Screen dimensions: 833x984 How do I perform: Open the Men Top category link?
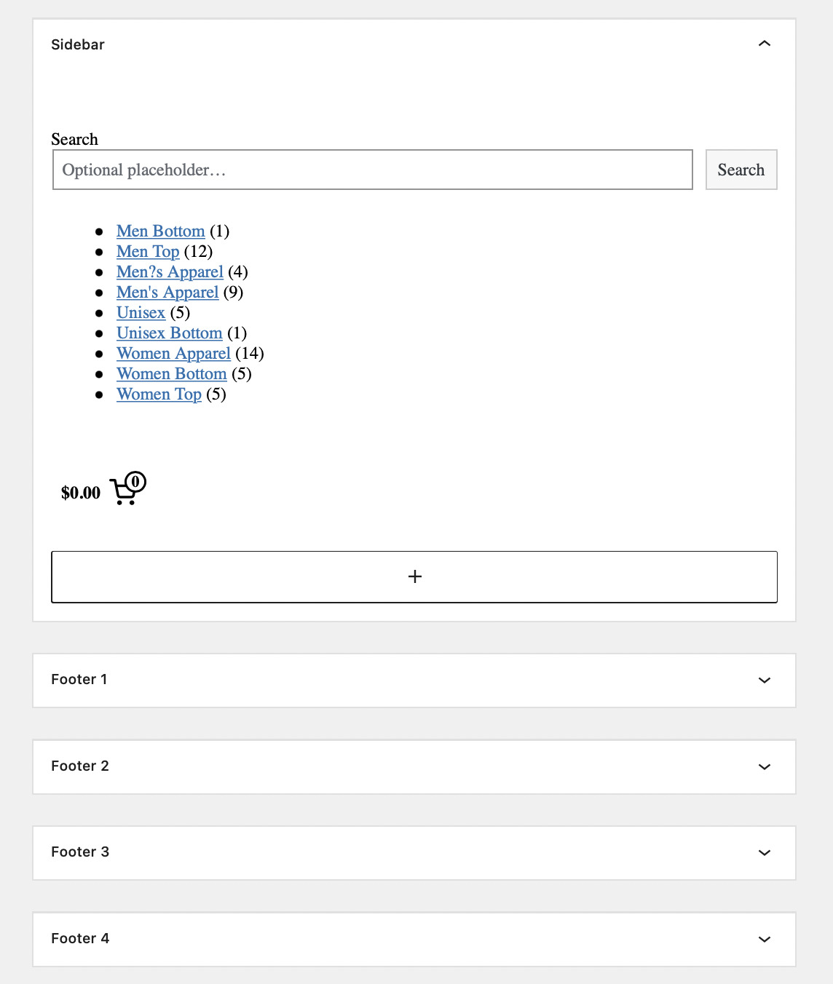pyautogui.click(x=148, y=251)
